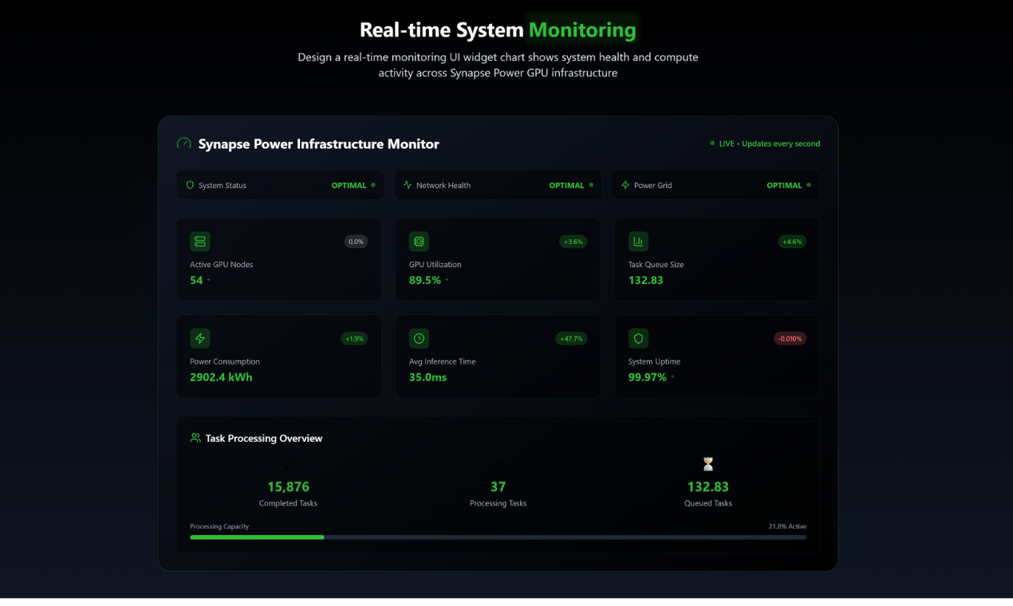Click the 21.8% Active label

point(787,526)
